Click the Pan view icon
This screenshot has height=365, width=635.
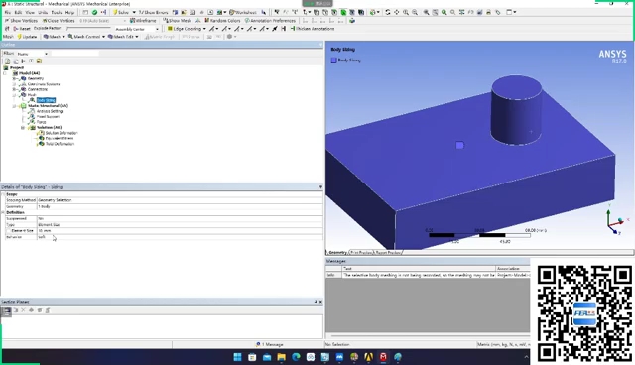coord(397,12)
